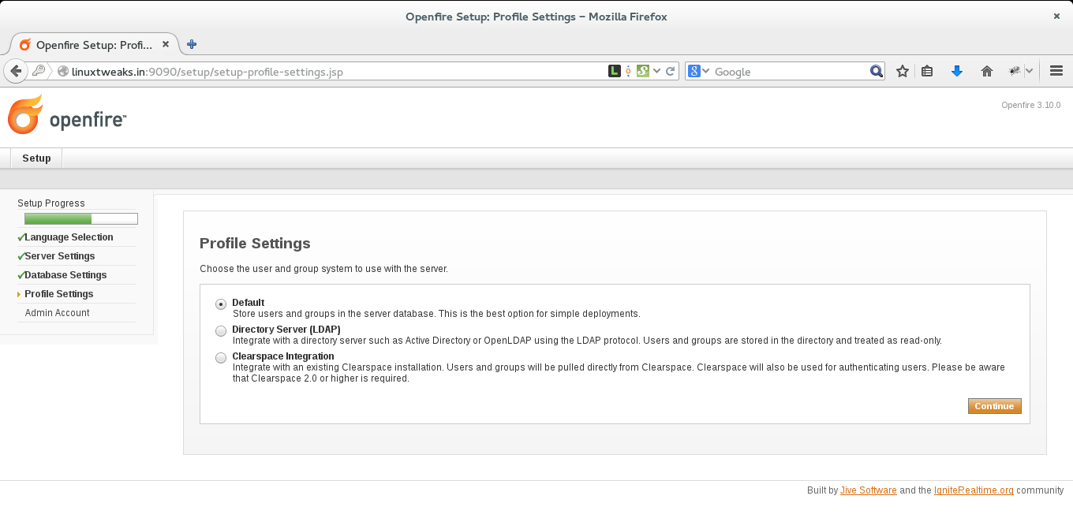Click Server Settings in setup progress
Viewport: 1073px width, 518px height.
[59, 256]
